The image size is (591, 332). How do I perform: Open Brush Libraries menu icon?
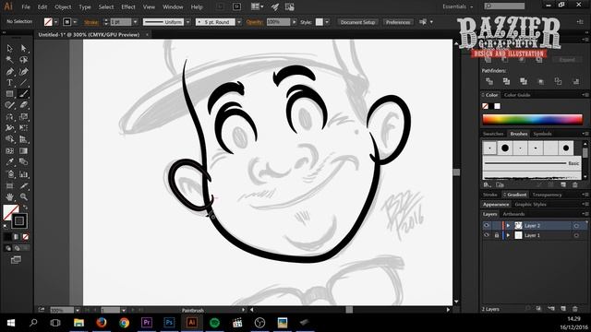tap(488, 184)
